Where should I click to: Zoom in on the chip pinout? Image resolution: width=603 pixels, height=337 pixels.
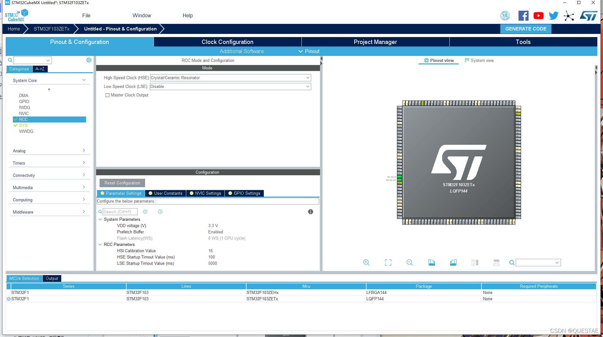(x=366, y=263)
